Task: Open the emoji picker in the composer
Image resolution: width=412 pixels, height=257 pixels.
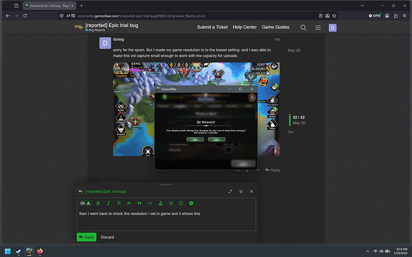Action: click(x=181, y=203)
